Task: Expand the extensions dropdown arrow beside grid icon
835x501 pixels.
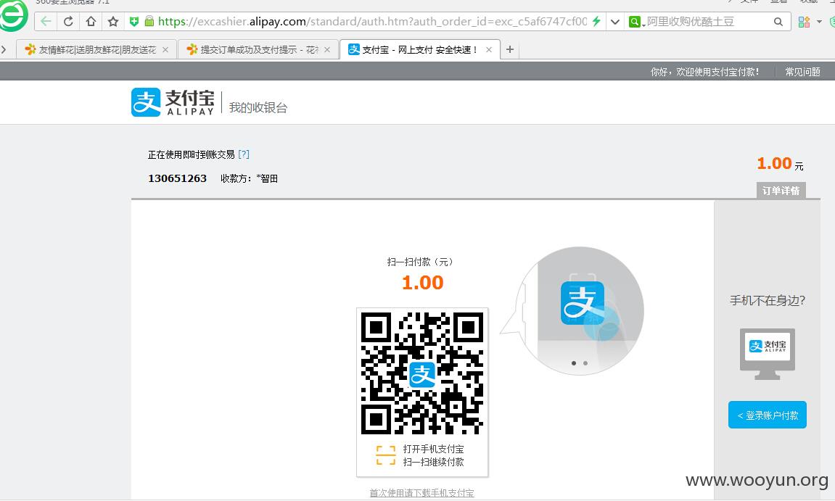Action: point(820,22)
